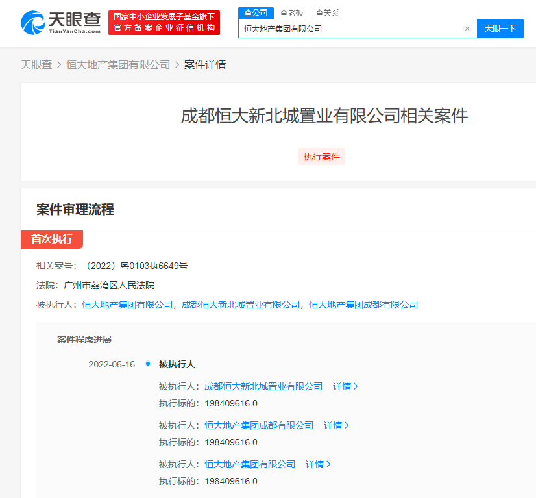536x498 pixels.
Task: Open 恒大地产集团成都有限公司 link in case progress
Action: click(259, 425)
